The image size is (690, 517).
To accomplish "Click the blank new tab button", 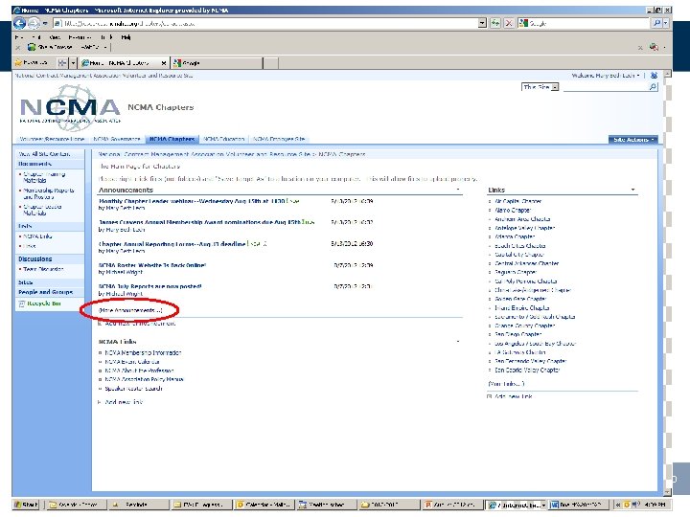I will coord(270,63).
